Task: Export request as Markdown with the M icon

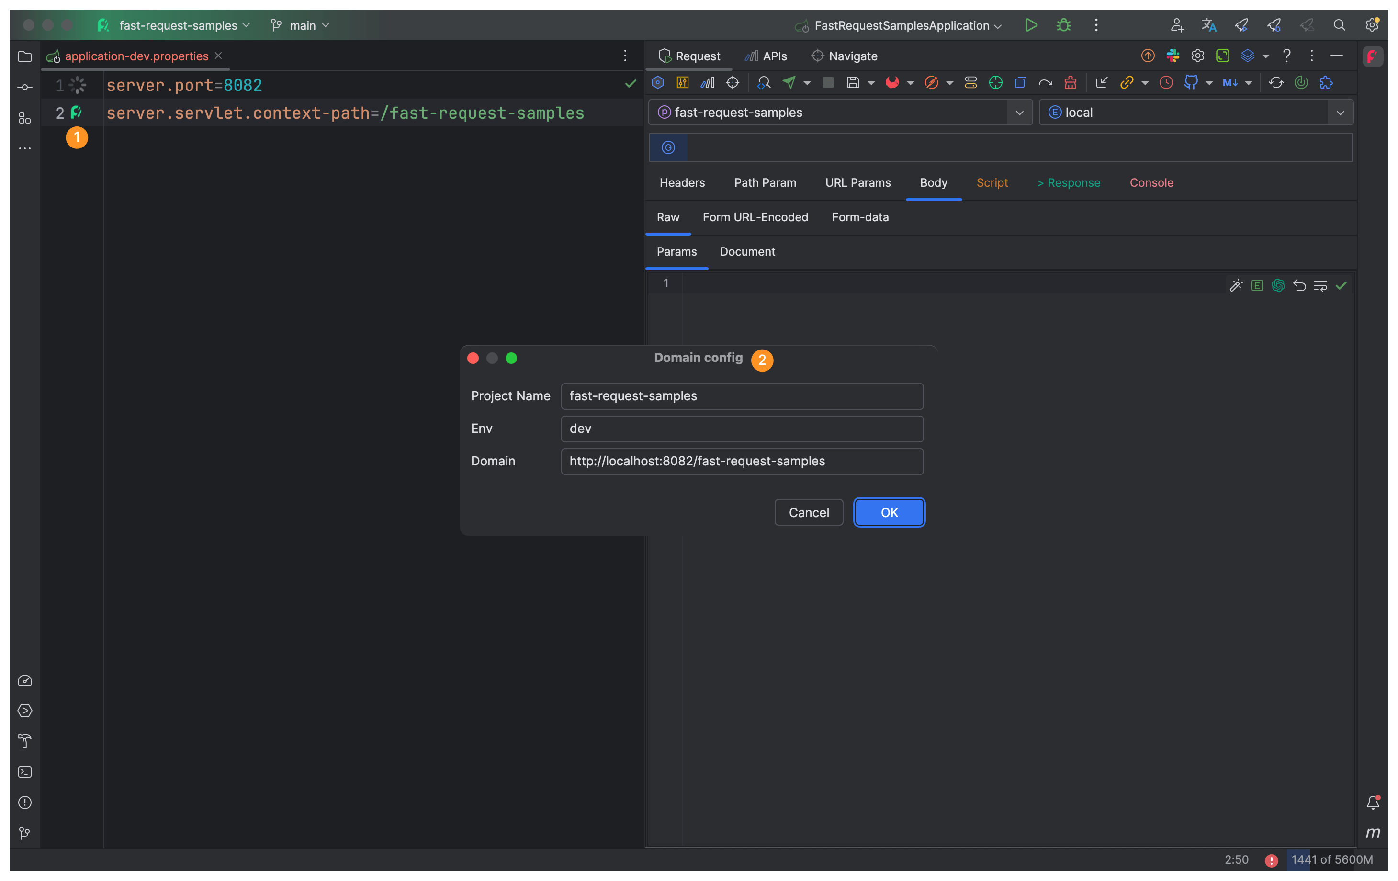Action: pos(1229,82)
